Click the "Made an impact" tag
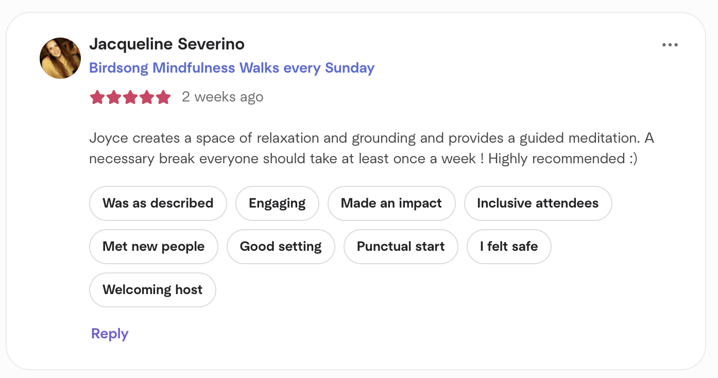Screen dimensions: 718x378 (x=391, y=203)
